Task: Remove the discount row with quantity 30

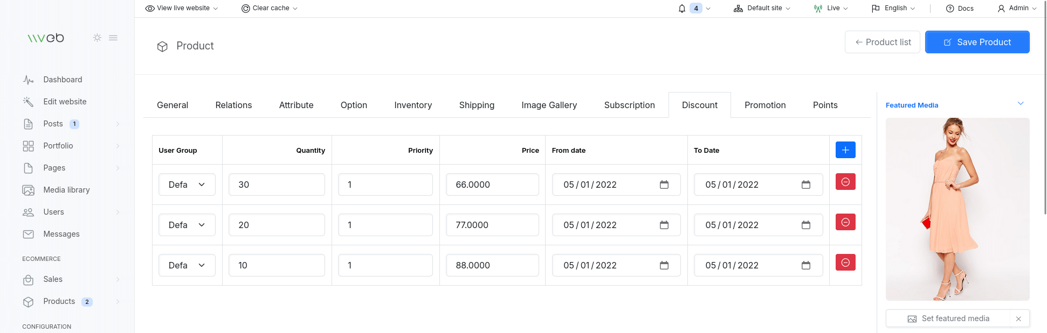Action: tap(845, 182)
